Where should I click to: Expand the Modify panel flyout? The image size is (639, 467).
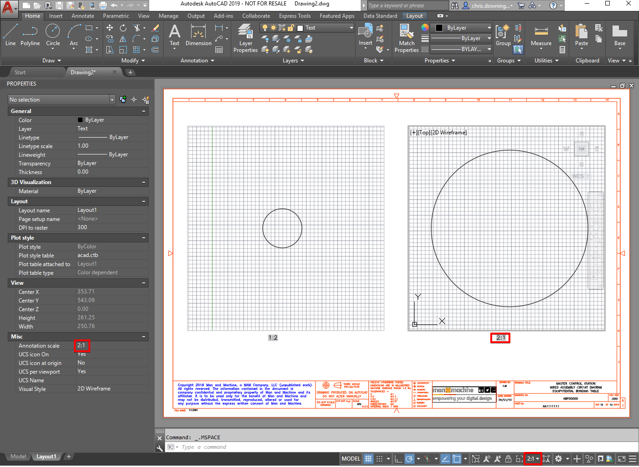pos(133,61)
